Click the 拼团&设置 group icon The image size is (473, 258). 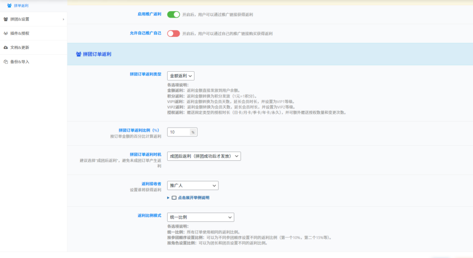tap(6, 19)
